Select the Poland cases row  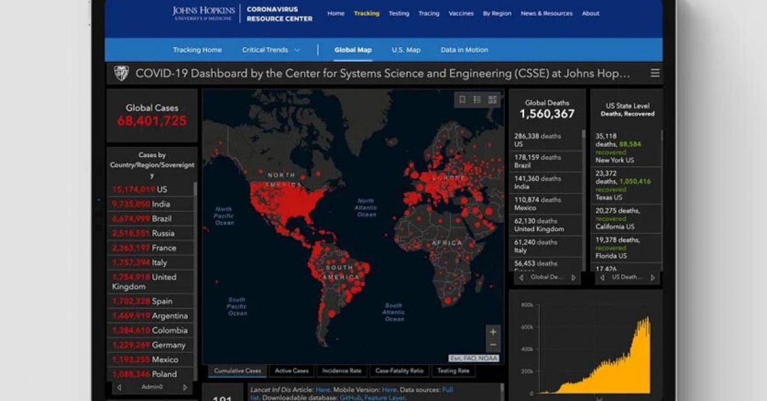[x=151, y=374]
